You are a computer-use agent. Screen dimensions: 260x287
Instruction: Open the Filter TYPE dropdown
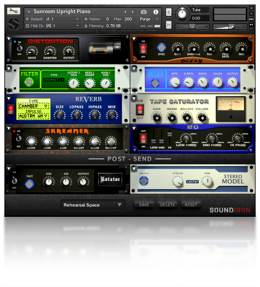click(54, 80)
